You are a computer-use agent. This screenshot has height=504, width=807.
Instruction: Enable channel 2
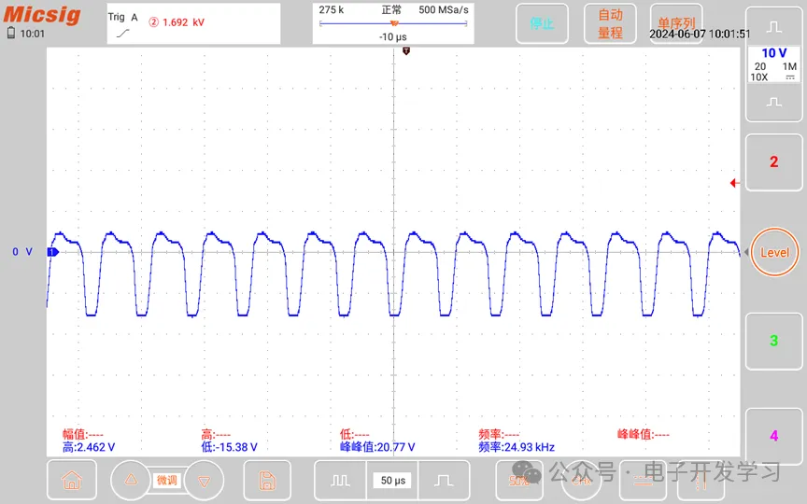(x=772, y=162)
